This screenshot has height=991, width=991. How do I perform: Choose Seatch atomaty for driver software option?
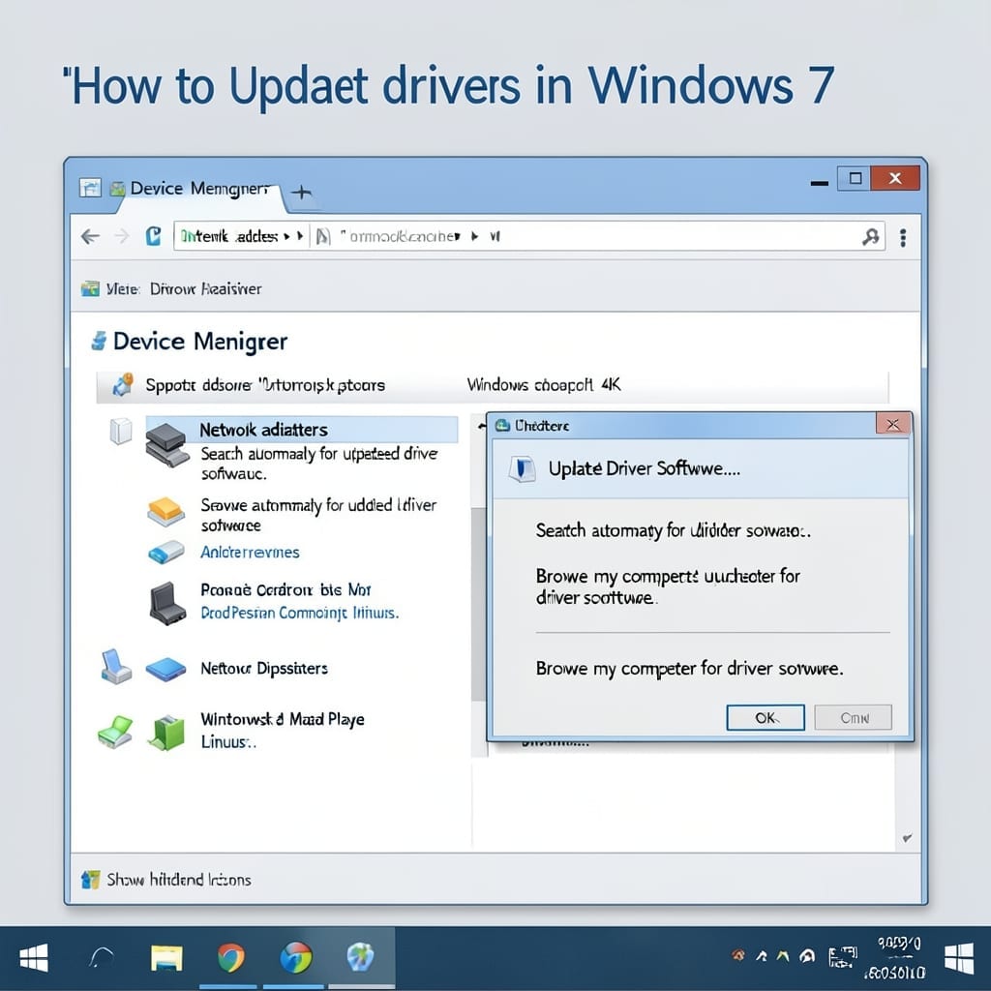pyautogui.click(x=674, y=530)
